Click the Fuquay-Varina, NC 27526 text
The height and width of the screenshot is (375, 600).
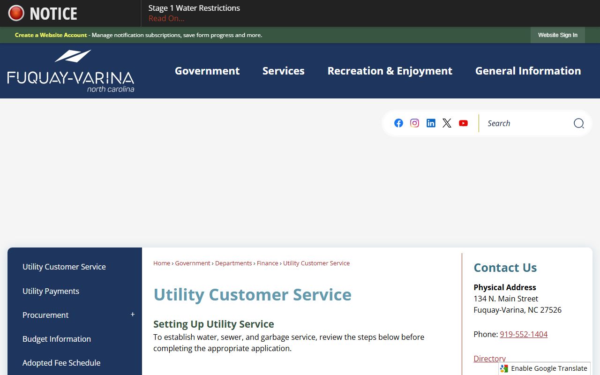click(517, 310)
